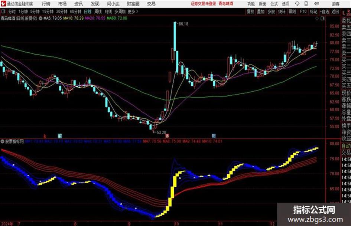Click the 涨 event marker under chart
Screen dimensions: 351x226
click(167, 136)
